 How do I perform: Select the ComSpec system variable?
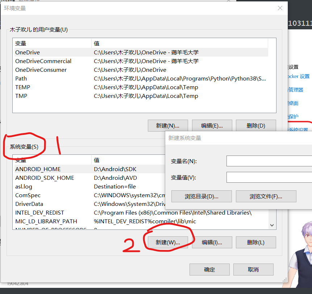[x=90, y=195]
